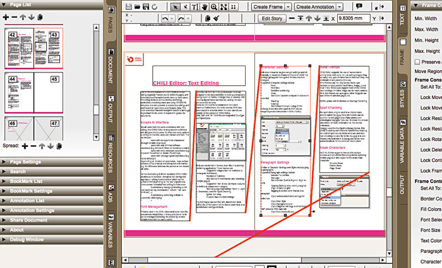Open the Create Annotation dropdown arrow
This screenshot has width=442, height=268.
tap(340, 7)
